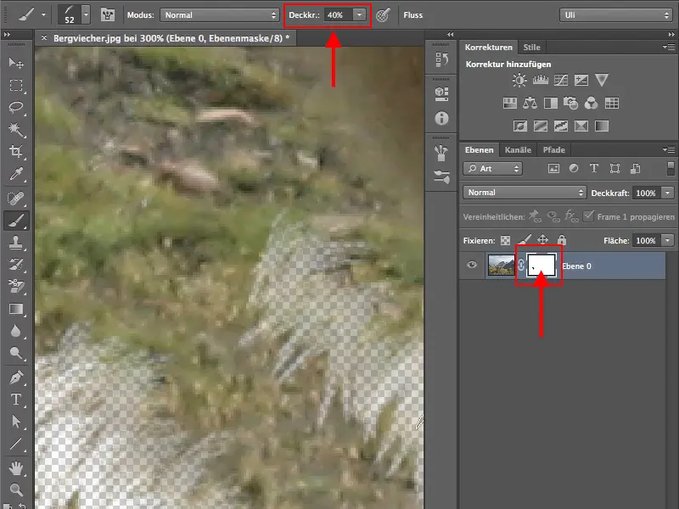
Task: Toggle smart object filter in Ebenen panel
Action: (635, 168)
